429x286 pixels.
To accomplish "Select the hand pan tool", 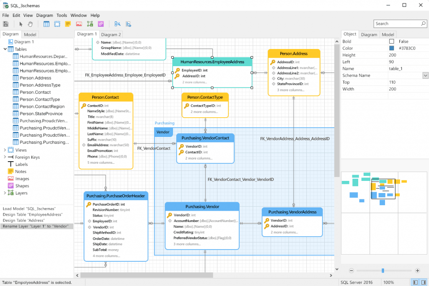I will click(x=30, y=24).
